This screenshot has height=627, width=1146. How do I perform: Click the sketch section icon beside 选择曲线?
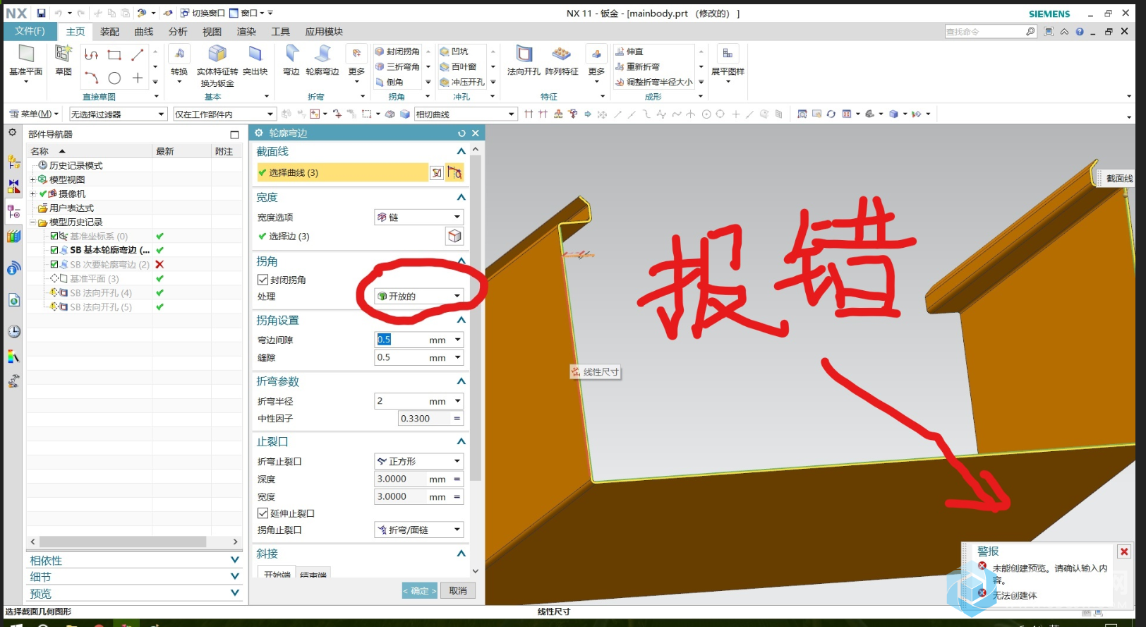pyautogui.click(x=437, y=172)
